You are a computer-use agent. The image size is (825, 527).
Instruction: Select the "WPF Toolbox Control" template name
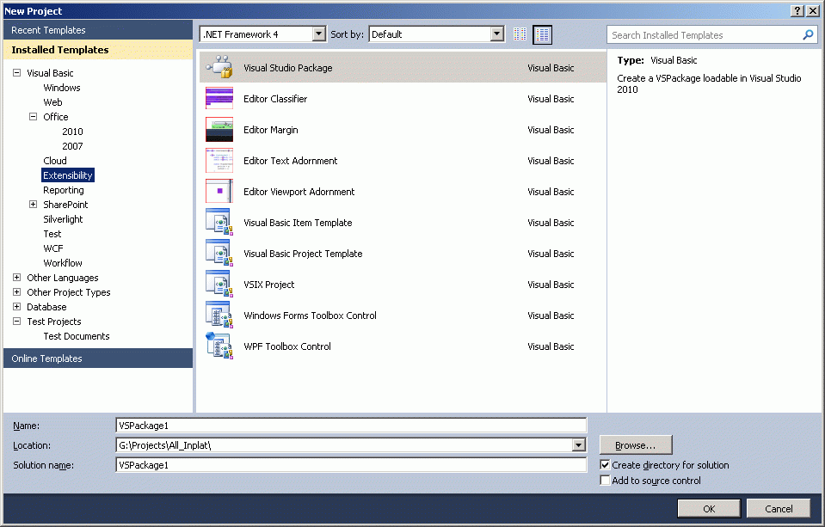287,346
